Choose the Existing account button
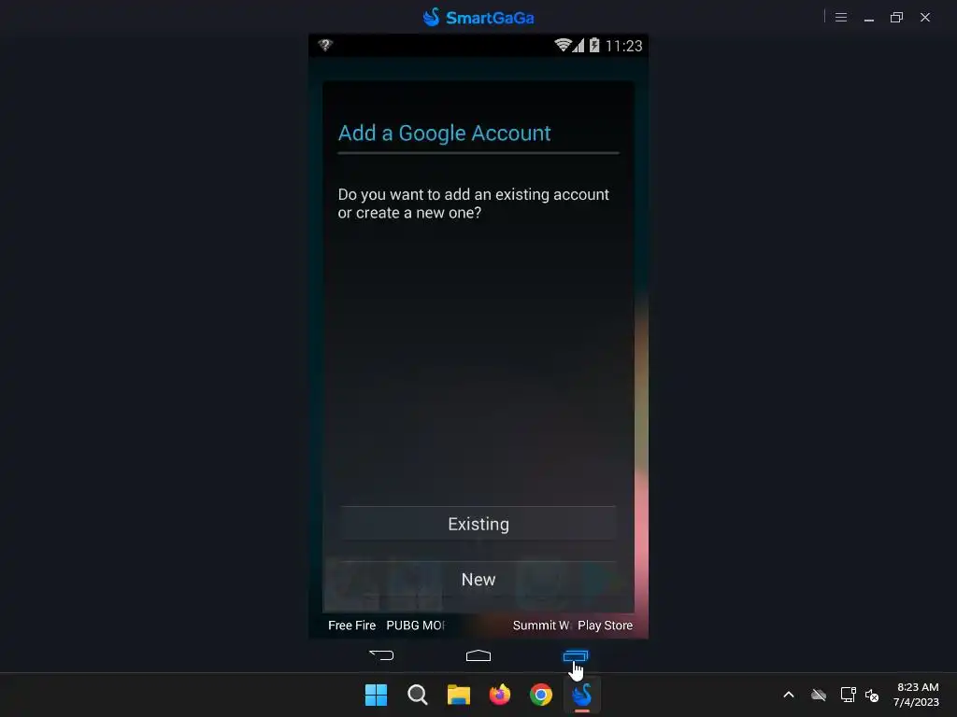957x717 pixels. [x=478, y=524]
